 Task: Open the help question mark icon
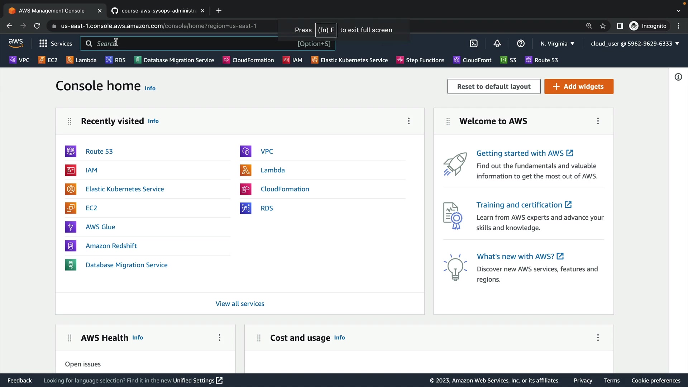(521, 44)
